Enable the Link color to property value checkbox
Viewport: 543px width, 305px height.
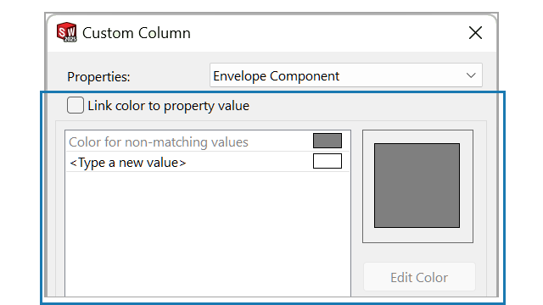pyautogui.click(x=76, y=105)
